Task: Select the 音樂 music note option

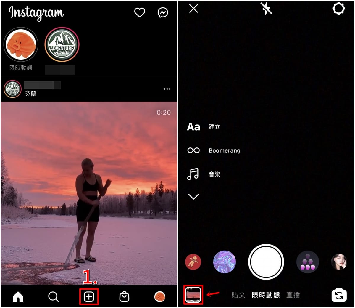Action: pos(193,174)
